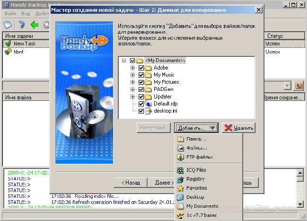307x221 pixels.
Task: Uncheck the My Pictures checkbox
Action: 141,82
